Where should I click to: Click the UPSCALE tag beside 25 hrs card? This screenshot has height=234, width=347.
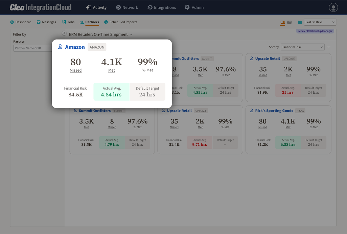[289, 59]
